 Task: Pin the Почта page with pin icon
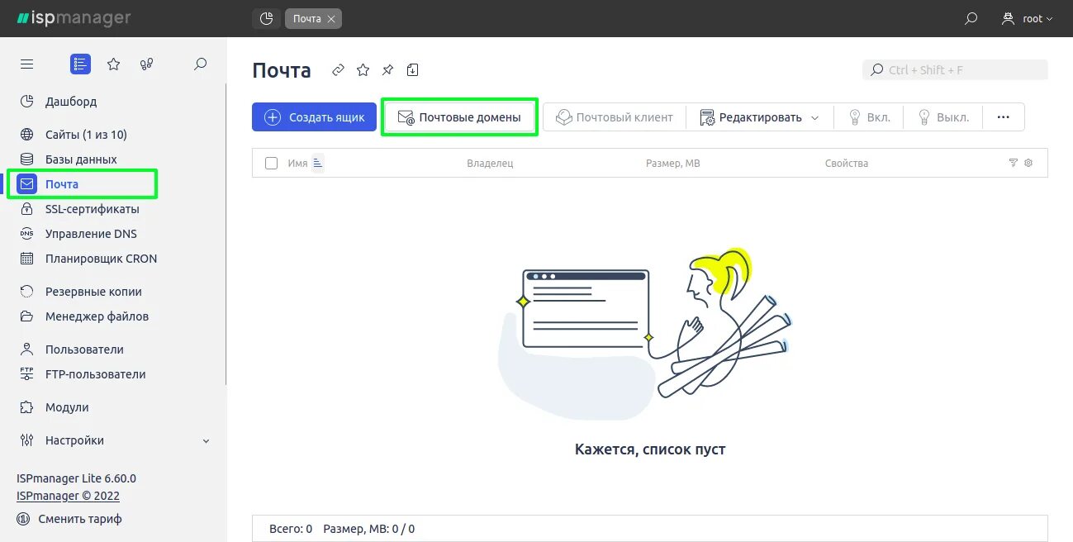tap(388, 70)
